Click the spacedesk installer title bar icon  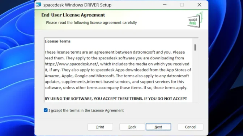pos(38,5)
